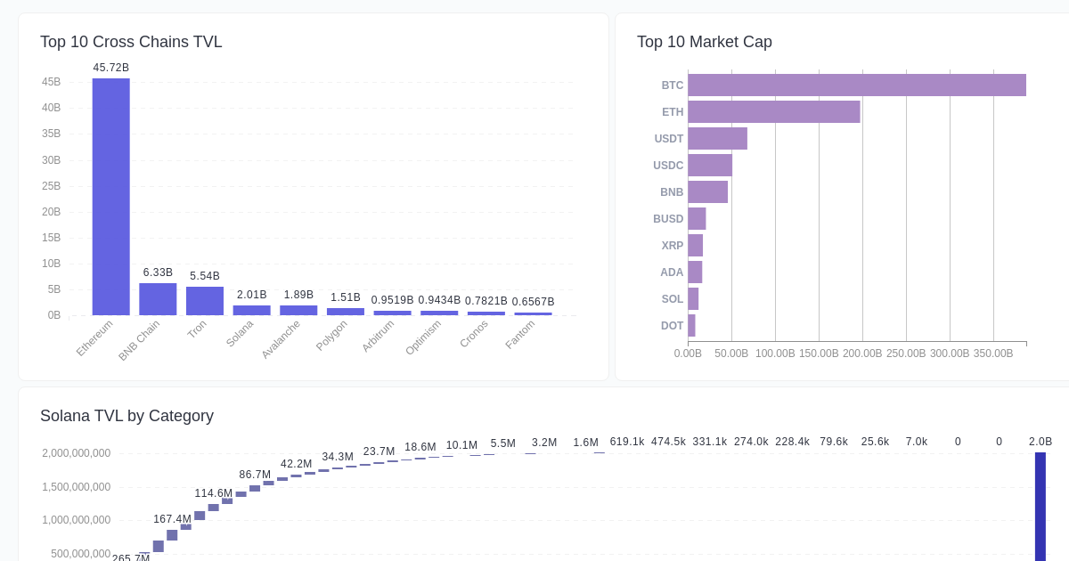Click the 0.00B axis label on Market Cap chart
The width and height of the screenshot is (1069, 561).
click(x=687, y=354)
